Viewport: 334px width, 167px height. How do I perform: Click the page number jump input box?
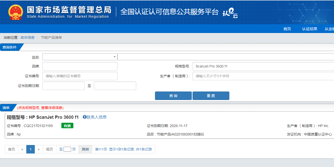tap(67, 149)
